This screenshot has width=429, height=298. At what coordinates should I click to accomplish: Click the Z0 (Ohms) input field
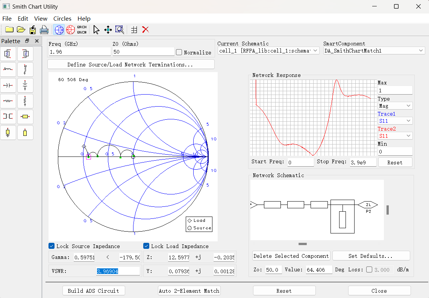(143, 52)
